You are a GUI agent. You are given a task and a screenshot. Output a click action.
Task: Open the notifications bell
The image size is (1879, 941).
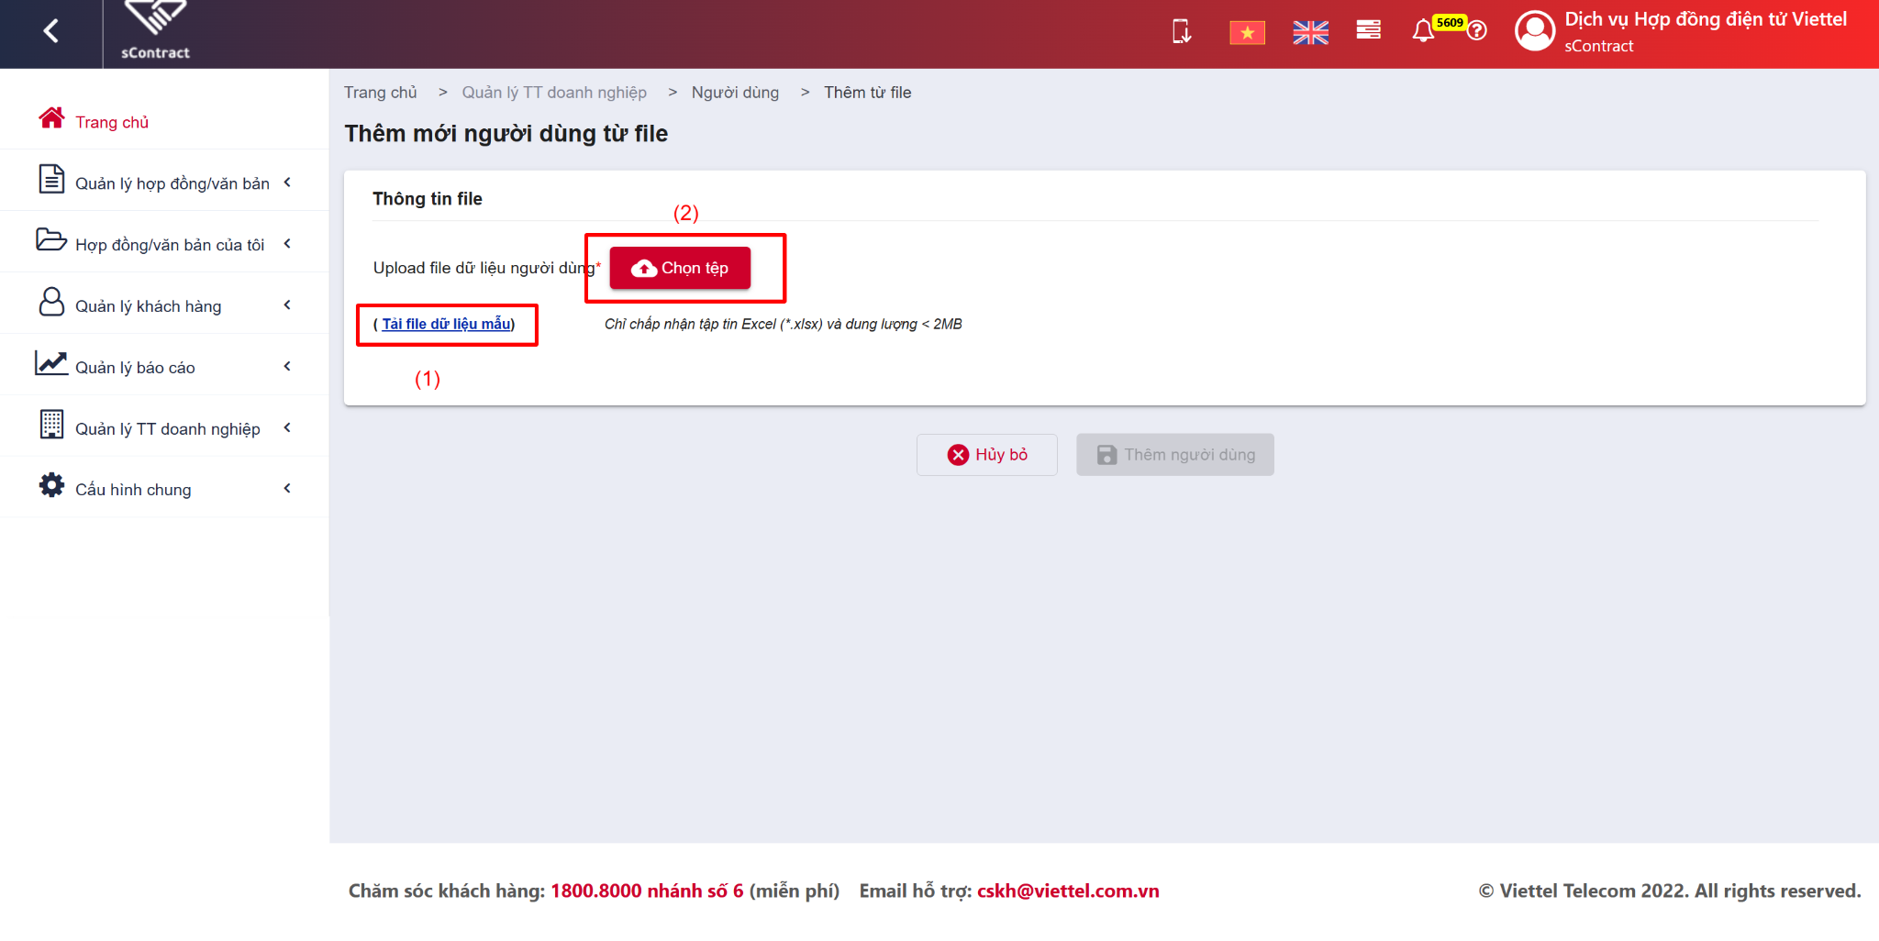(x=1423, y=31)
